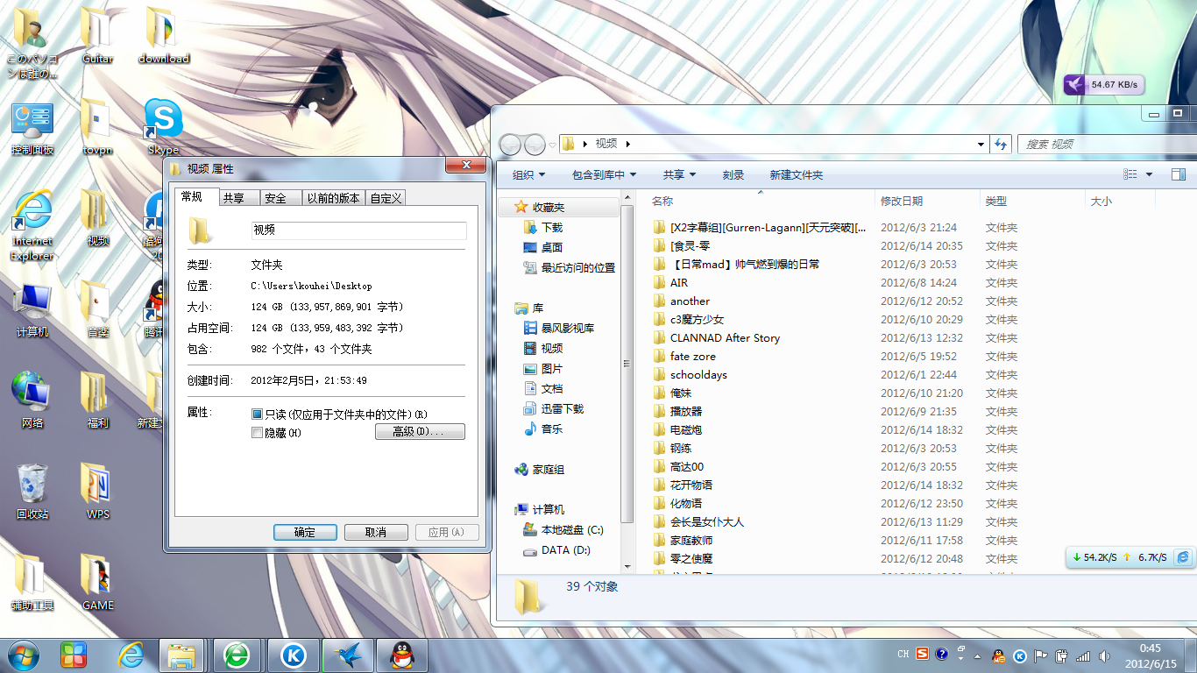
Task: Select the Internet Explorer desktop shortcut
Action: tap(32, 223)
